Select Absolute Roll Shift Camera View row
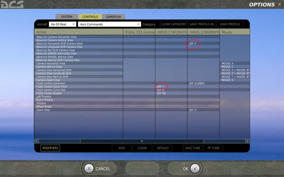 point(79,50)
